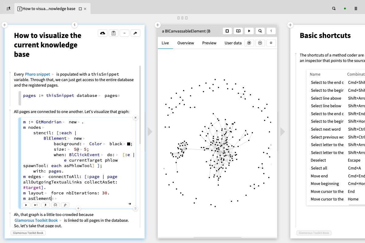Select the 'Select all' shortcut row
This screenshot has width=365, height=243.
(336, 168)
